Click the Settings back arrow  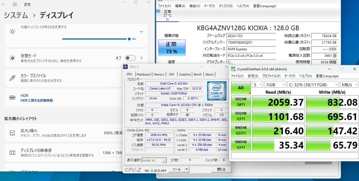(x=4, y=4)
